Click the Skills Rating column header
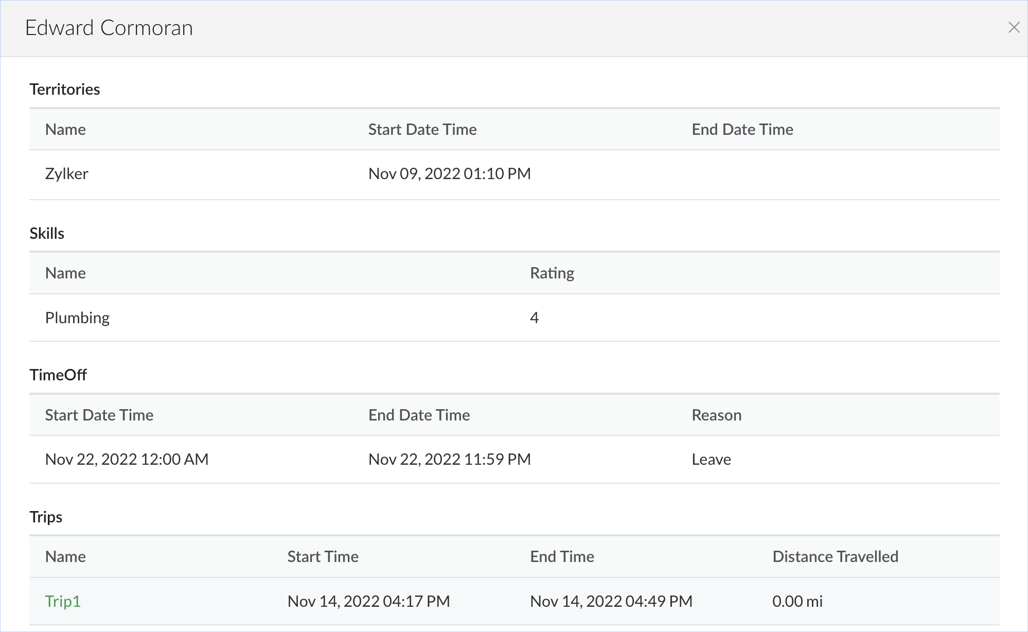1028x632 pixels. pyautogui.click(x=552, y=273)
